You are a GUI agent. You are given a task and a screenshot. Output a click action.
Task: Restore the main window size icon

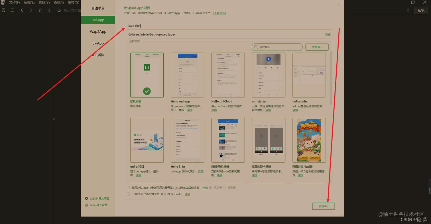pos(413,2)
